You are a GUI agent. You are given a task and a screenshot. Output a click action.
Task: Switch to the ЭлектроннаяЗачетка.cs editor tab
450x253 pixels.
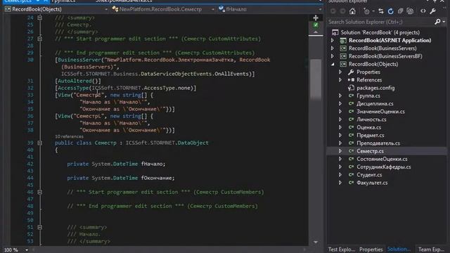(x=124, y=1)
